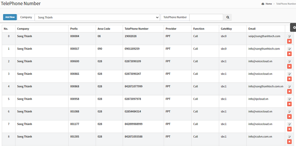Screen dimensions: 296x146
Task: Edit row with number 842871077999
Action: pyautogui.click(x=289, y=87)
